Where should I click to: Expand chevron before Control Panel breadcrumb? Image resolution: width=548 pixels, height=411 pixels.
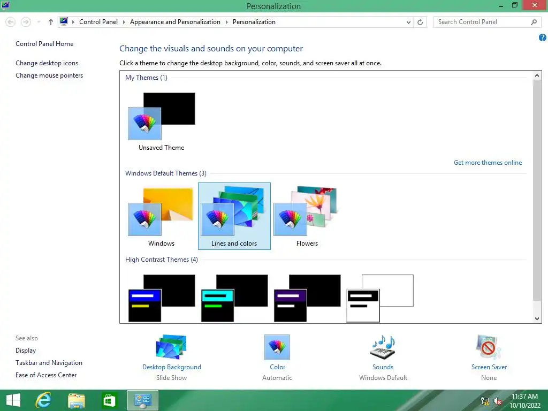pyautogui.click(x=73, y=22)
